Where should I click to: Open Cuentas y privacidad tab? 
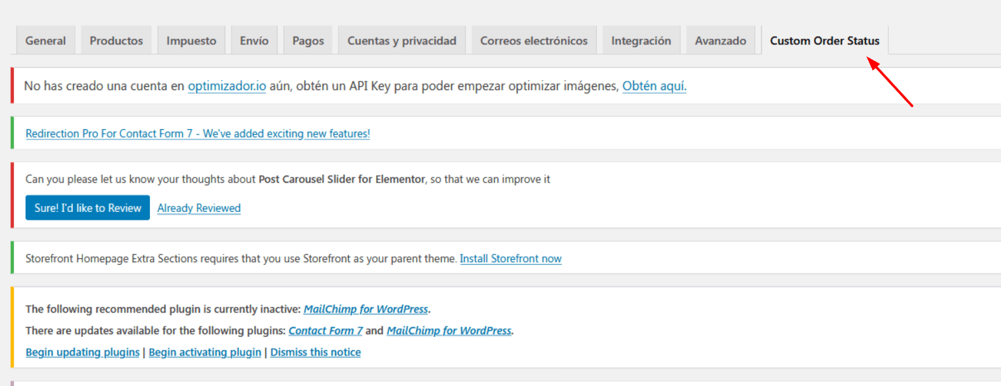click(x=402, y=40)
